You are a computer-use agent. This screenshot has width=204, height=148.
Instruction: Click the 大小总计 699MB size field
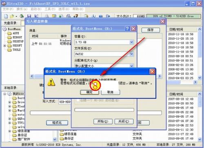tap(139, 16)
